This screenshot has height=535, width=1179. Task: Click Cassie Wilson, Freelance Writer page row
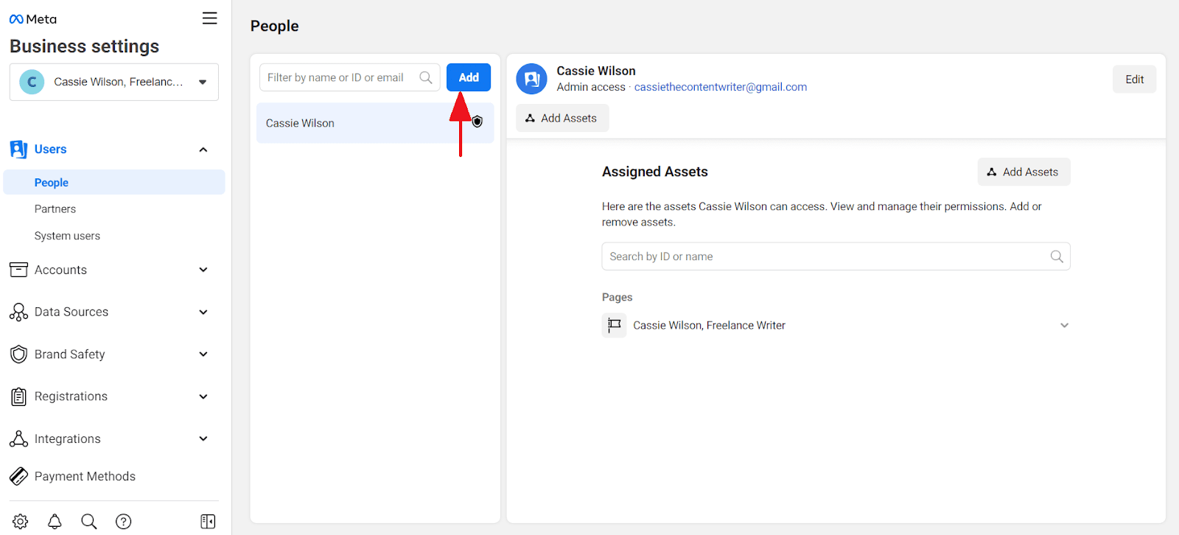pyautogui.click(x=836, y=325)
